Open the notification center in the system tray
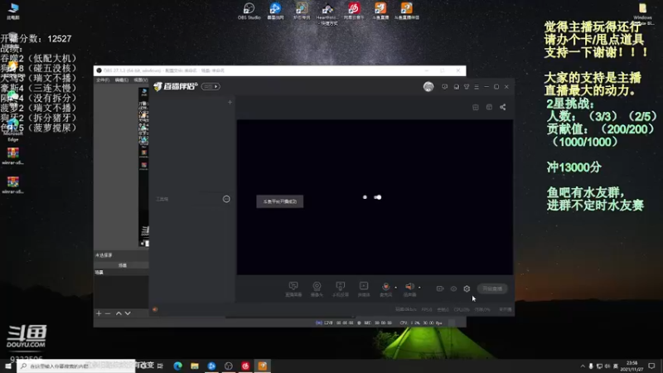663x373 pixels. click(651, 366)
